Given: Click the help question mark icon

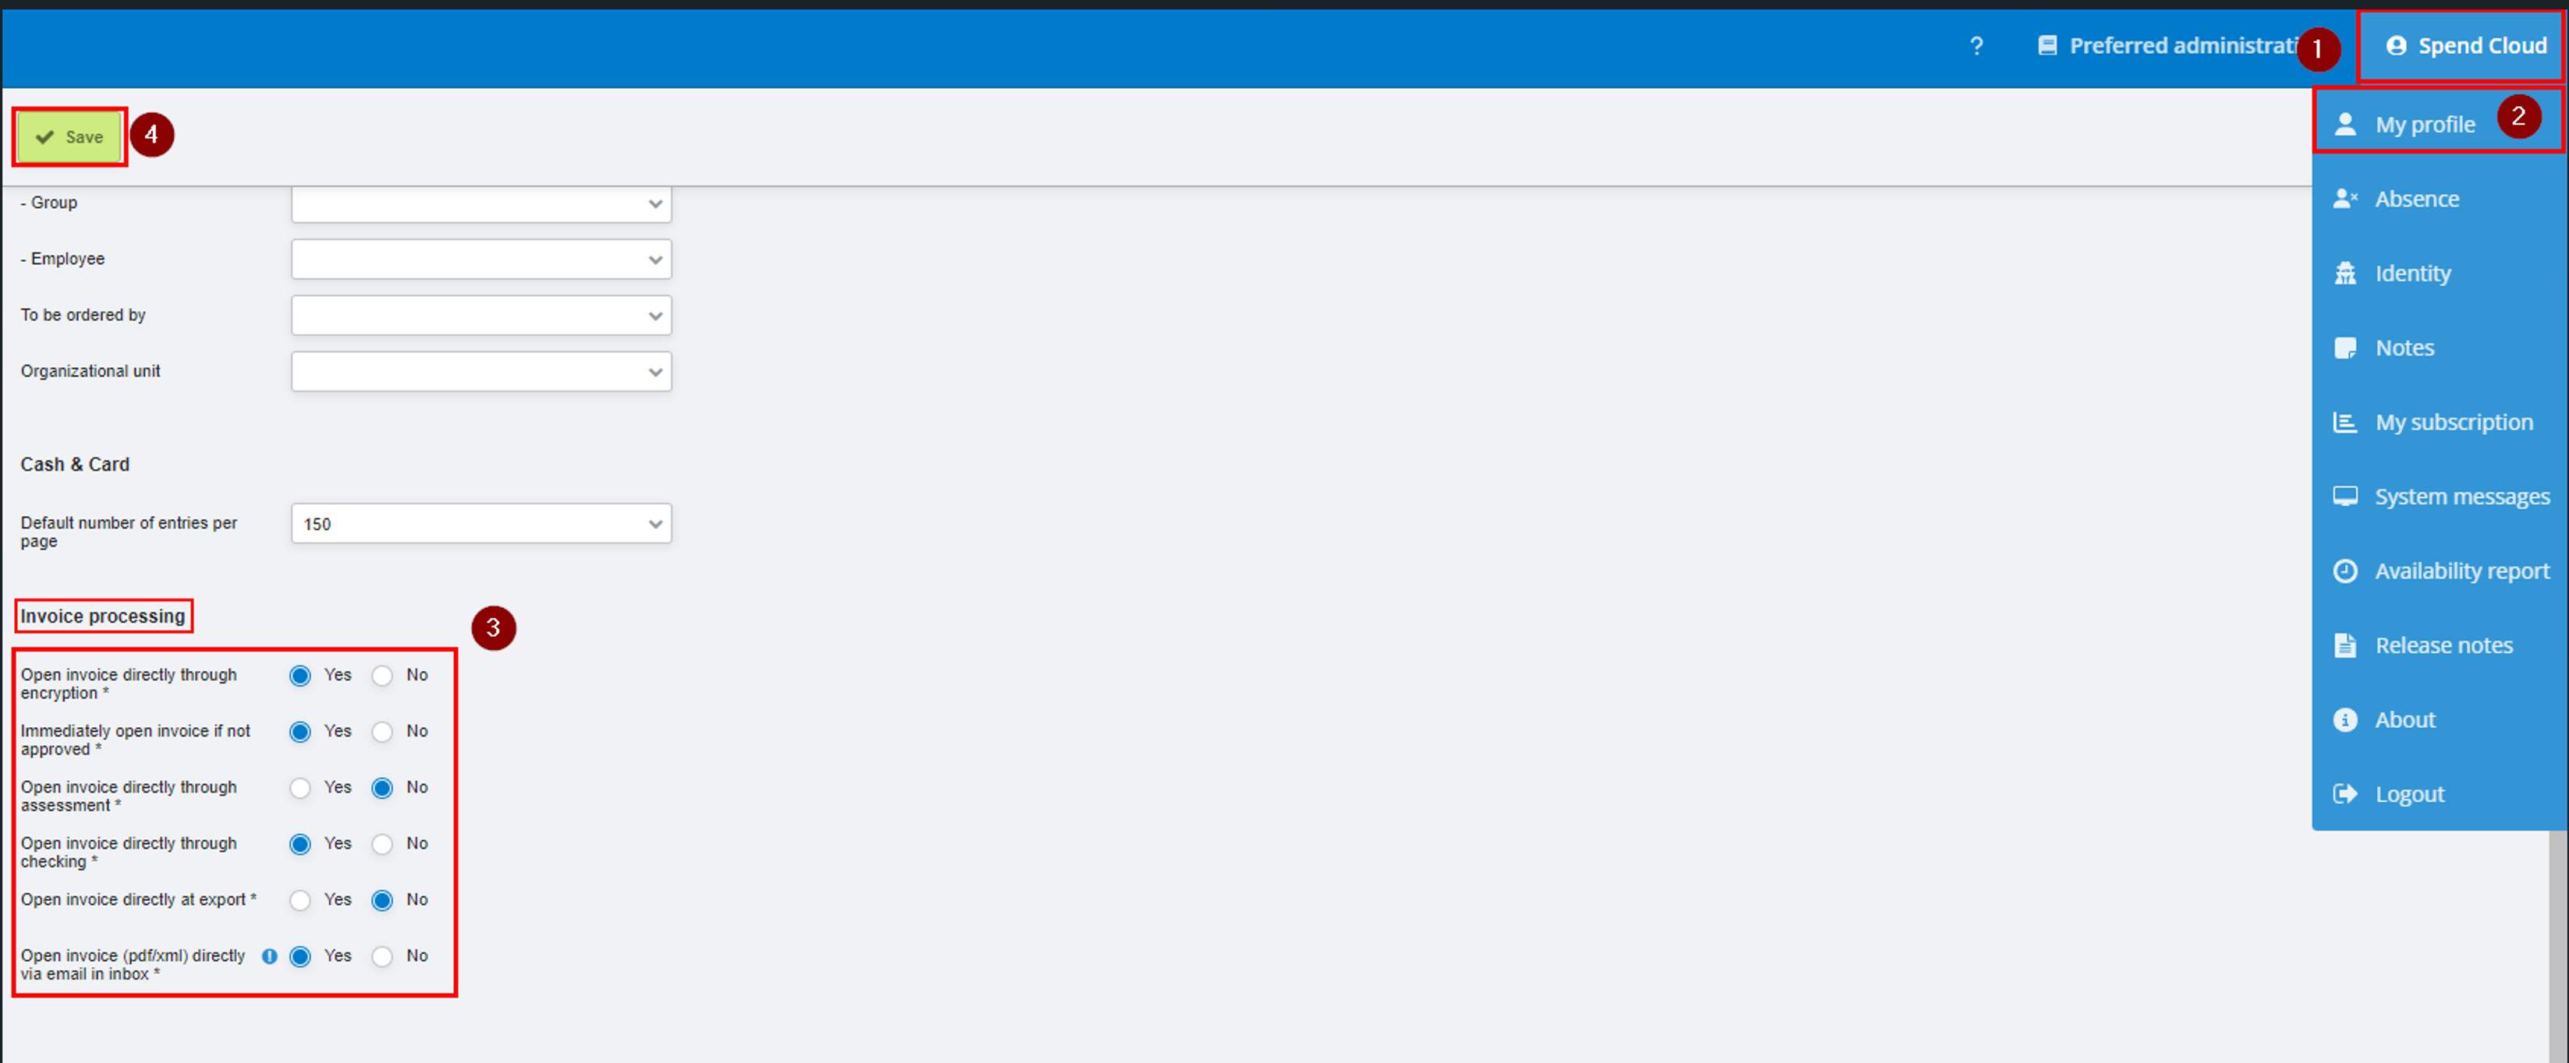Looking at the screenshot, I should click(x=1975, y=46).
